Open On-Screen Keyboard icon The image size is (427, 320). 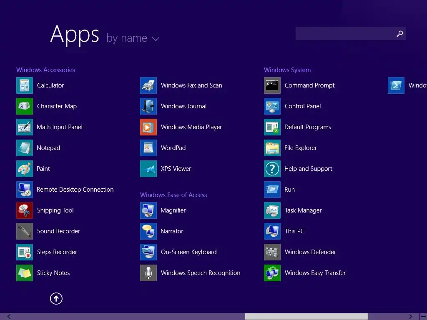[148, 252]
